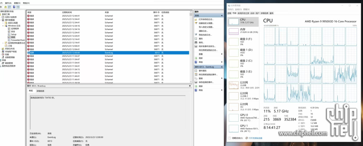Open the 操作(A) menu in Computer Management
Screen dimensions: 363x146
coord(8,3)
